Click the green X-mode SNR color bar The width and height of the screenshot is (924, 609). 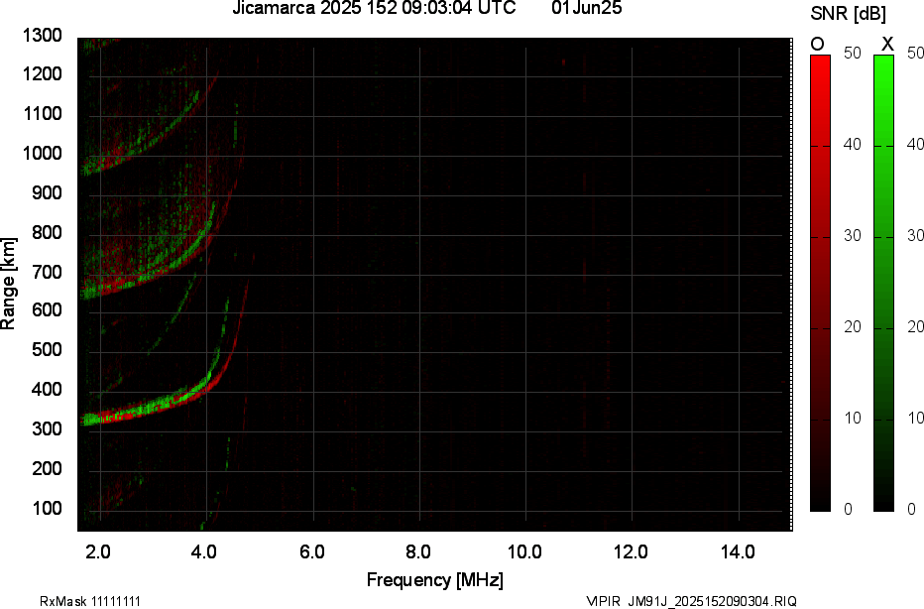coord(883,283)
